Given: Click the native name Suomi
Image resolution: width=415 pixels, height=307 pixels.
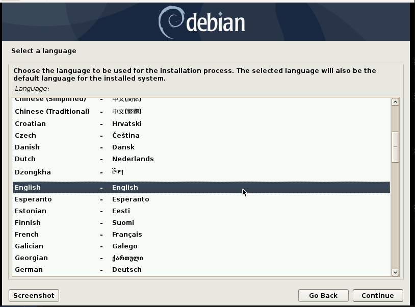Looking at the screenshot, I should (123, 222).
